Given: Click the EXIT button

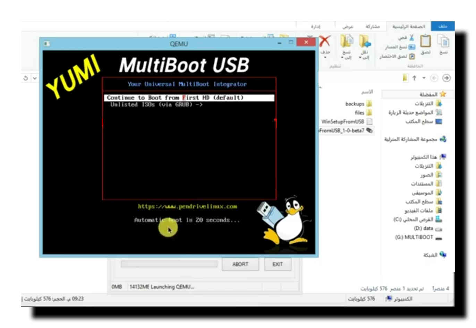Looking at the screenshot, I should (x=278, y=264).
